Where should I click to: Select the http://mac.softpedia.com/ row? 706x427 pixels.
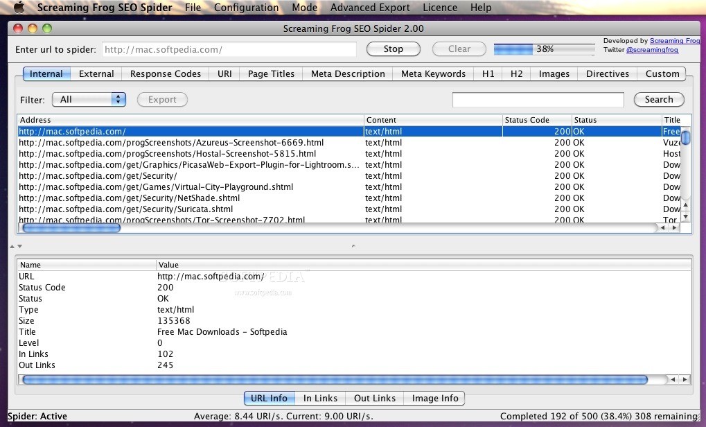click(349, 132)
